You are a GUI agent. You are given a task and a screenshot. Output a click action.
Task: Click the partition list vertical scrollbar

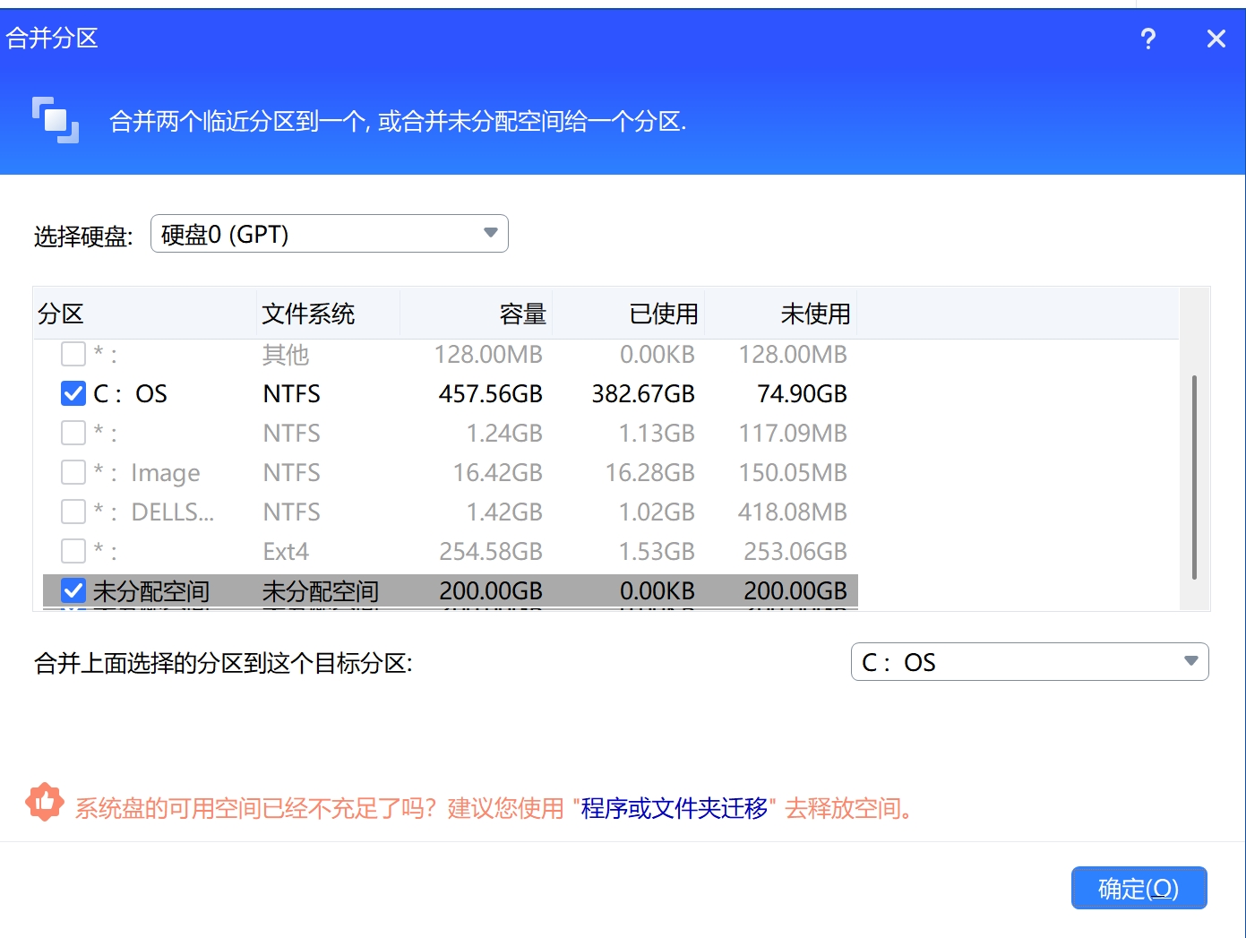click(1194, 477)
